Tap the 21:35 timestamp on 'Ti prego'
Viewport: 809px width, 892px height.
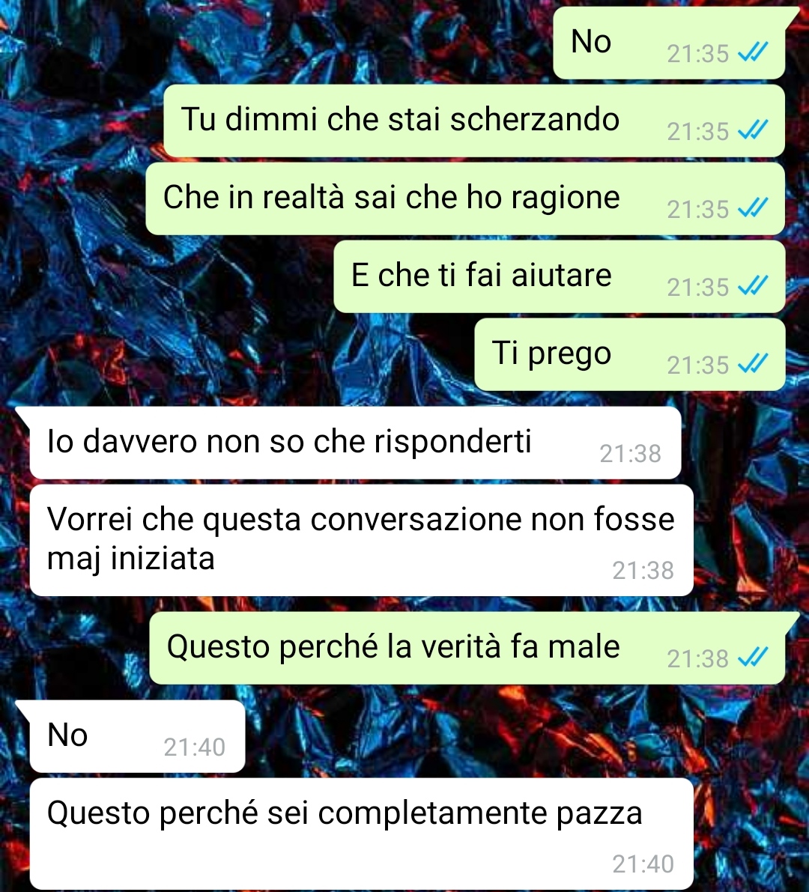(697, 365)
